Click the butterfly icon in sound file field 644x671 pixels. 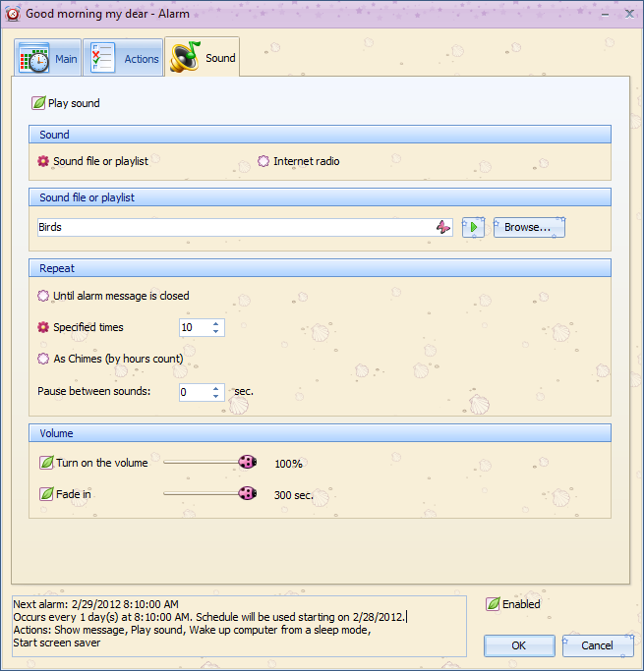[443, 227]
